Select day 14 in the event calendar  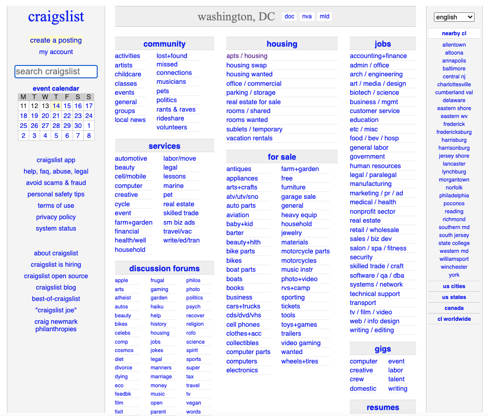coord(56,106)
